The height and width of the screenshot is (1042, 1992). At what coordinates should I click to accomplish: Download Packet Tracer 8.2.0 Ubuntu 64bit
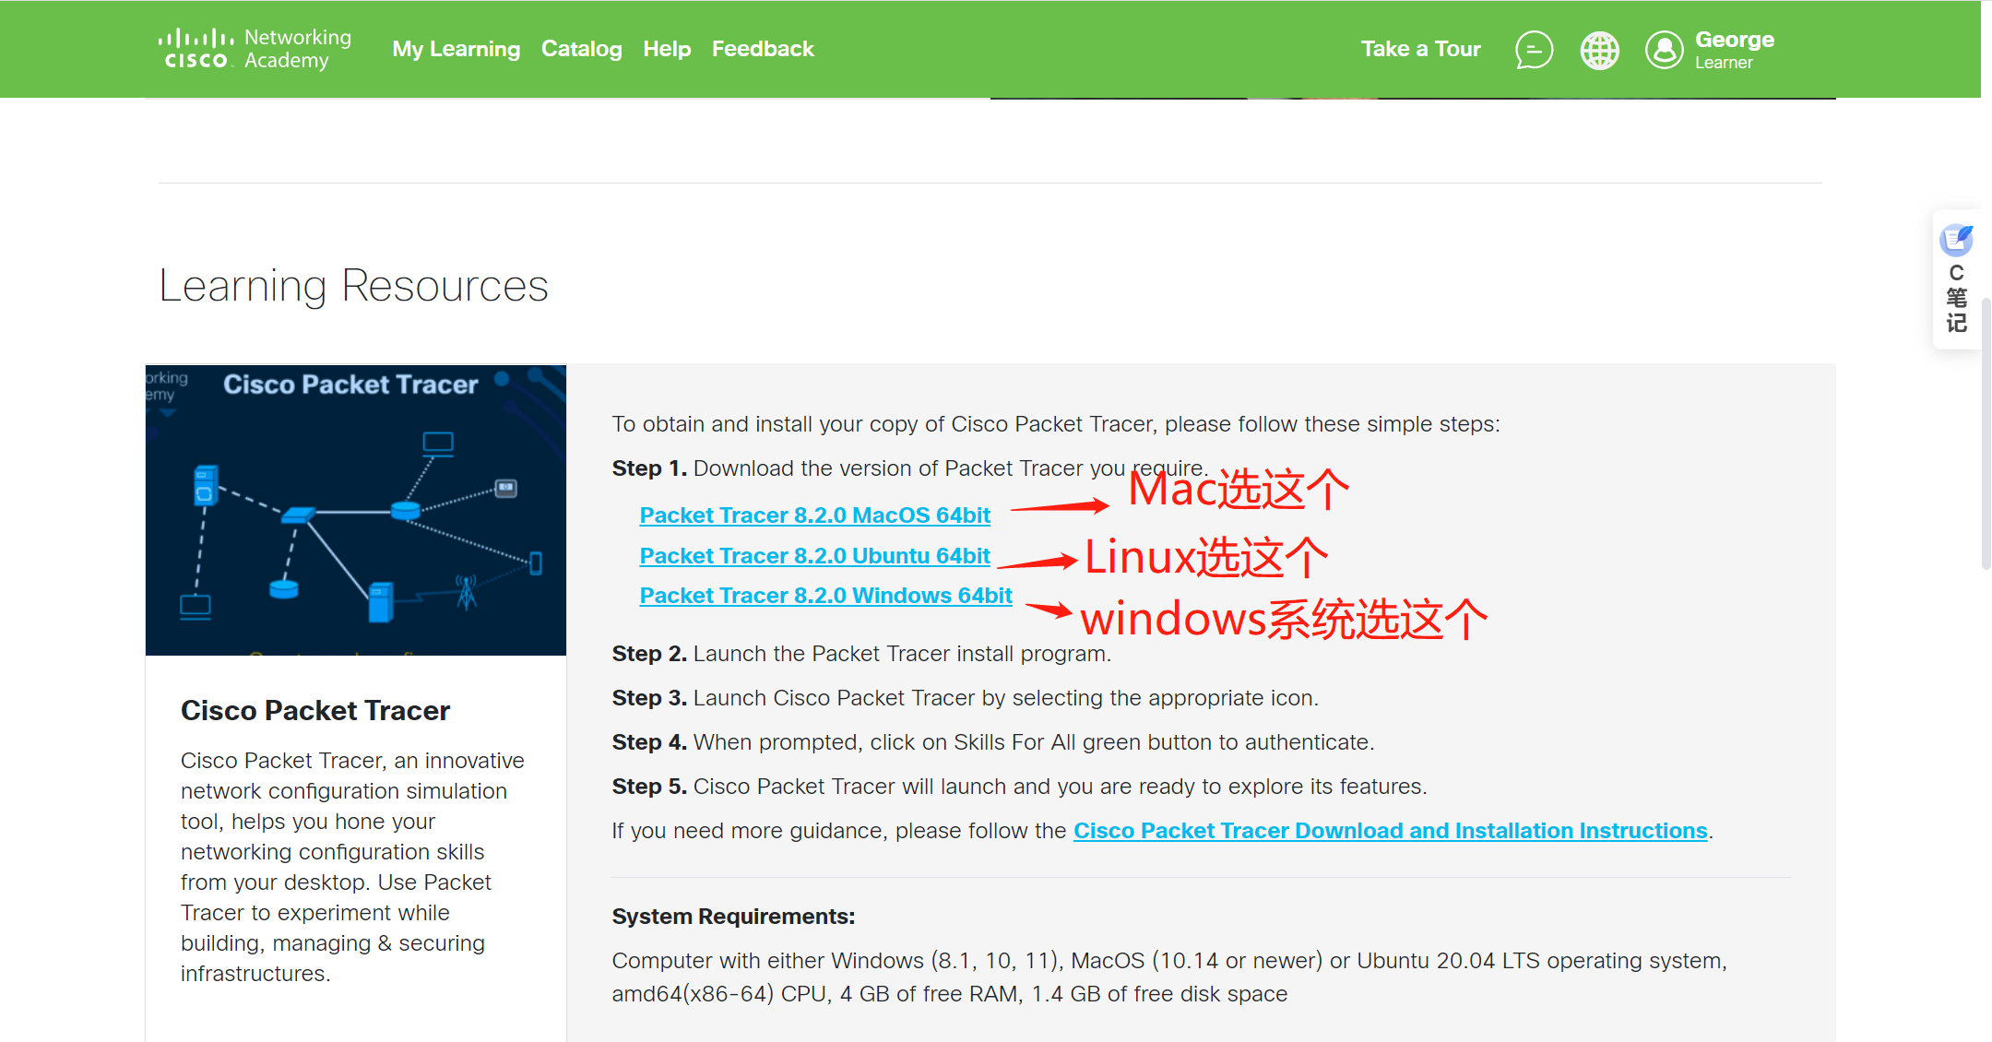pyautogui.click(x=814, y=556)
